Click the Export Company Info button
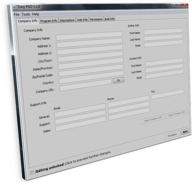This screenshot has width=192, height=185. (x=176, y=114)
